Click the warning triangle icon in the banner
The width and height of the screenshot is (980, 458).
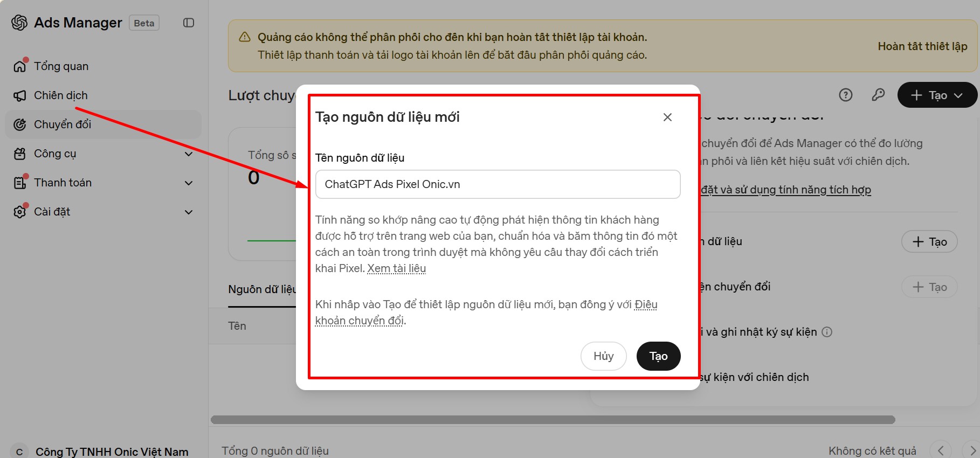[245, 37]
